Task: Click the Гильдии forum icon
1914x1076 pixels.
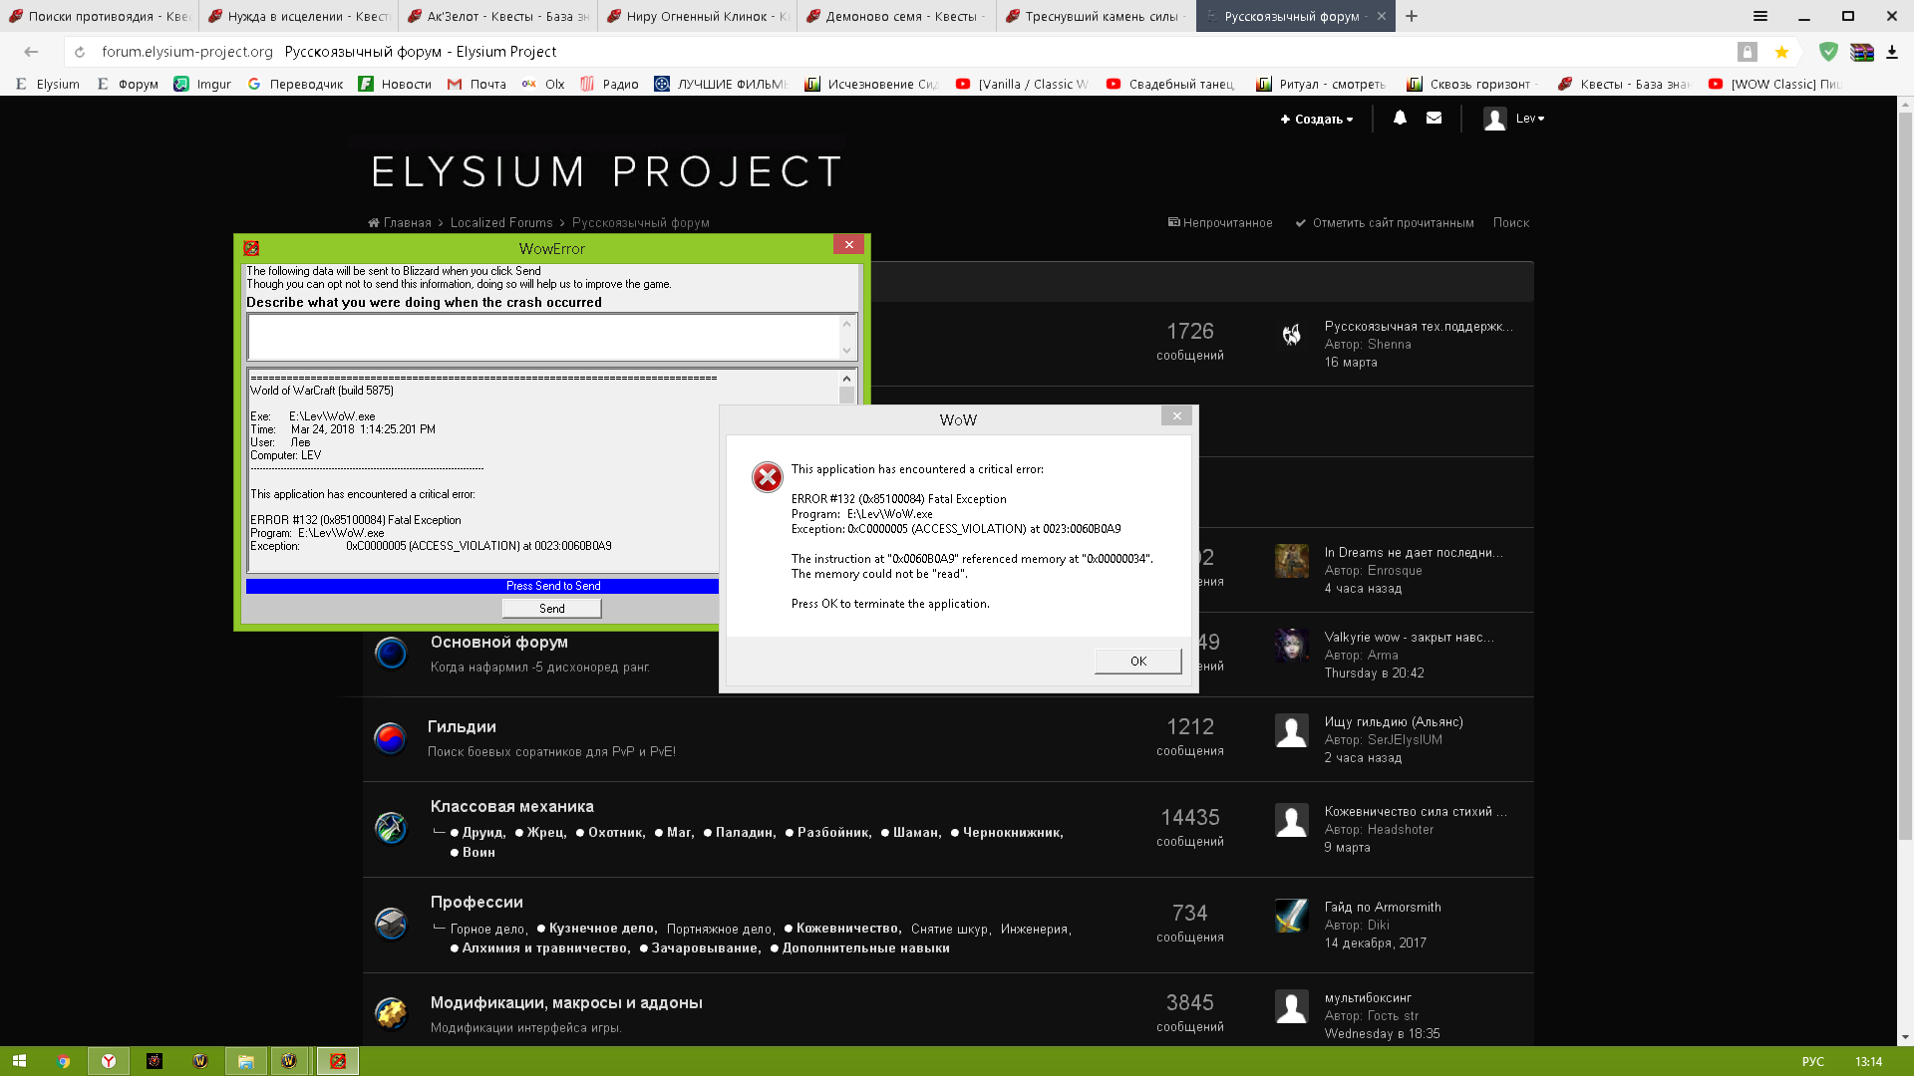Action: (x=390, y=738)
